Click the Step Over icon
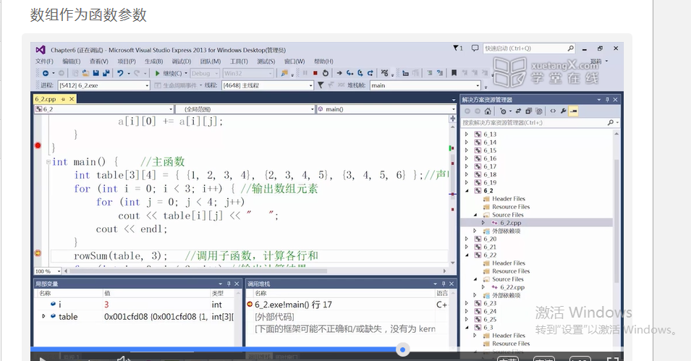Viewport: 691px width, 361px height. [x=360, y=73]
